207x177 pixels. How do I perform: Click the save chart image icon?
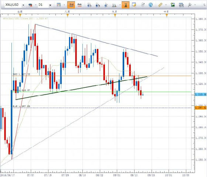pos(173,5)
